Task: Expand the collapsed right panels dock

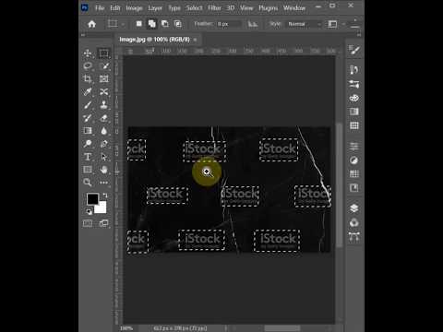Action: (359, 35)
